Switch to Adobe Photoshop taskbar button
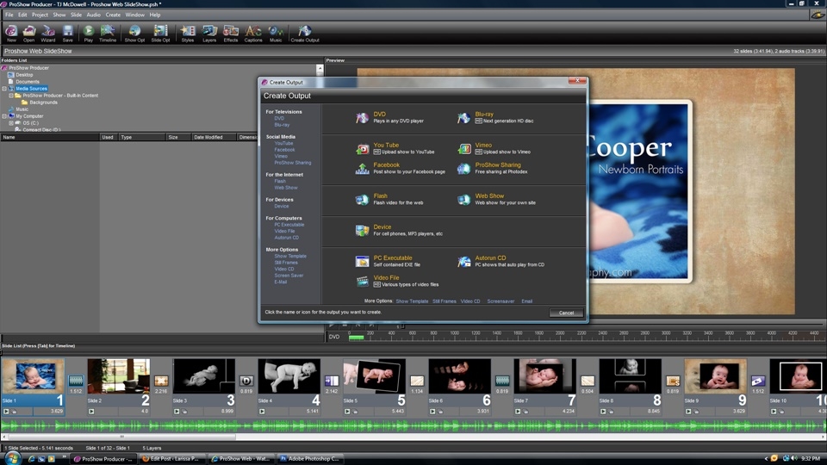Viewport: 827px width, 465px height. coord(309,459)
